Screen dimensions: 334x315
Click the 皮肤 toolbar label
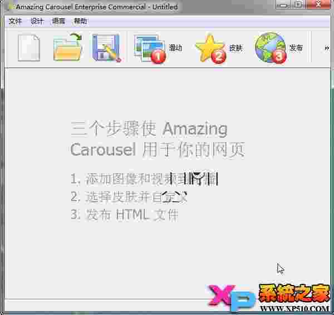[x=236, y=48]
